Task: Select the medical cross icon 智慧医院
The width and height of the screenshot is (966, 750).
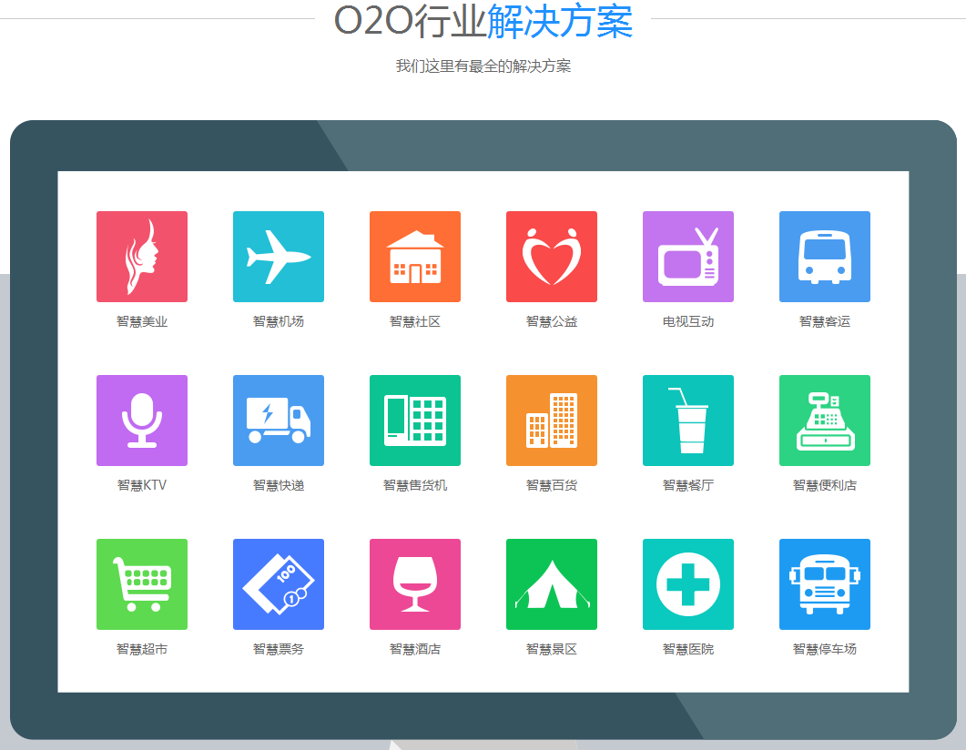Action: coord(688,584)
